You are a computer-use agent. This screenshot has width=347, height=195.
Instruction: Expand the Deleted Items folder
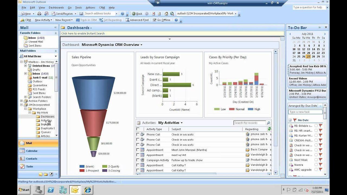coord(25,66)
